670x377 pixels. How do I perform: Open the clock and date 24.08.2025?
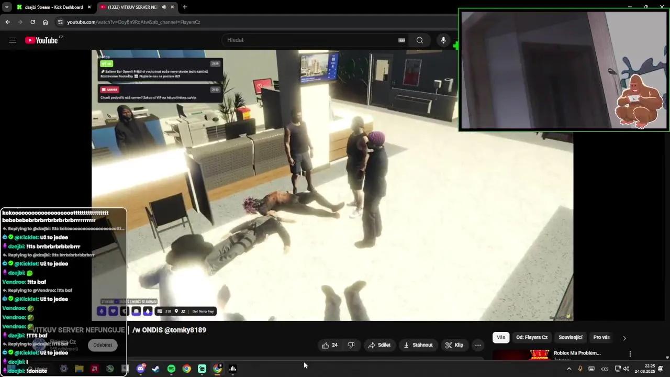645,369
